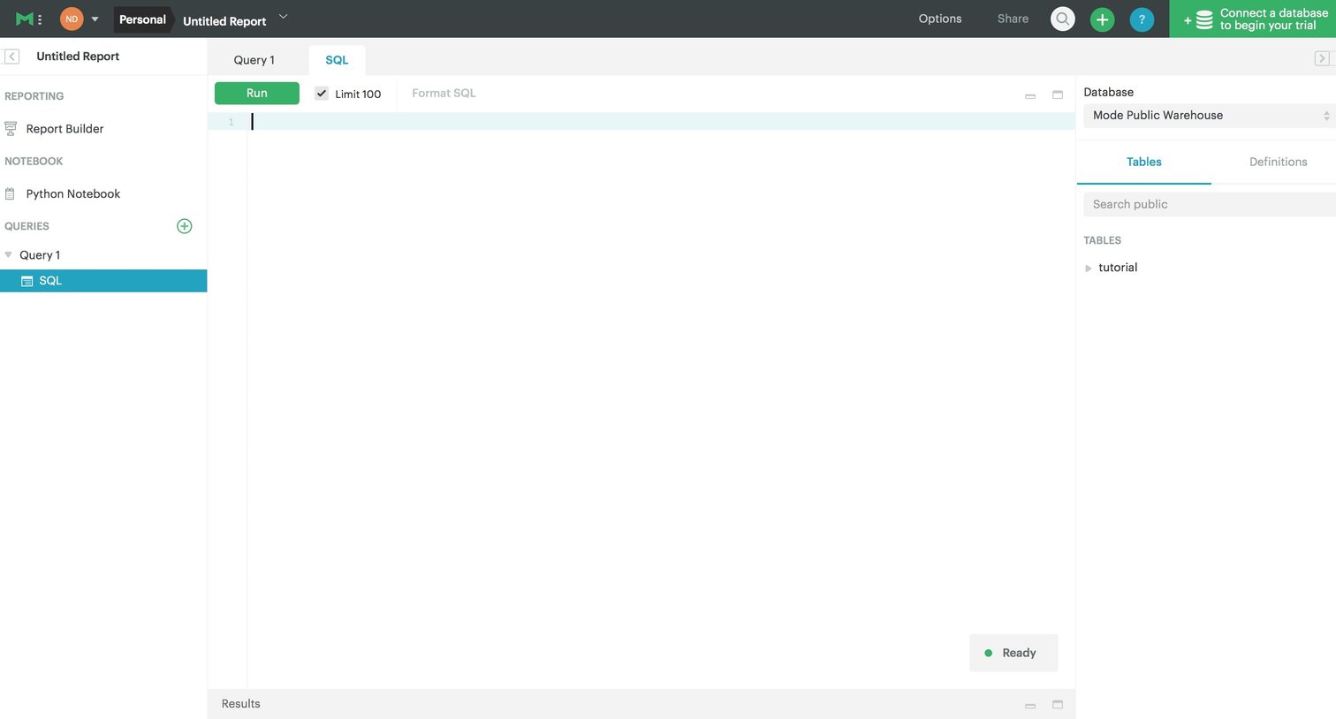Expand the tutorial schema triangle
1336x719 pixels.
tap(1089, 268)
